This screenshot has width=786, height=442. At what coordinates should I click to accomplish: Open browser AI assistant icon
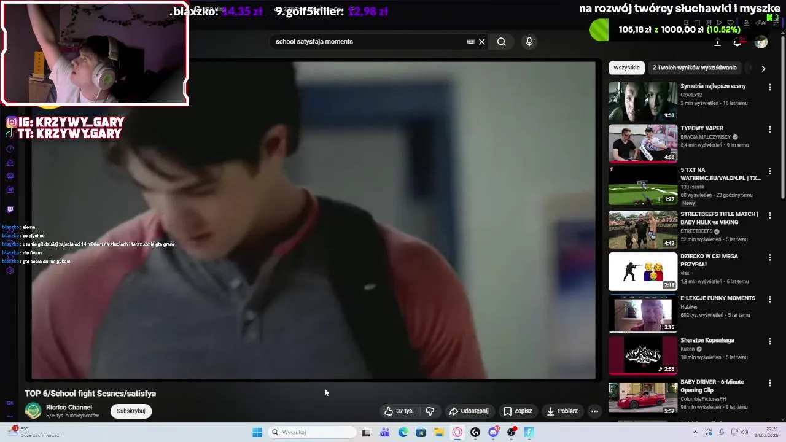click(x=761, y=23)
